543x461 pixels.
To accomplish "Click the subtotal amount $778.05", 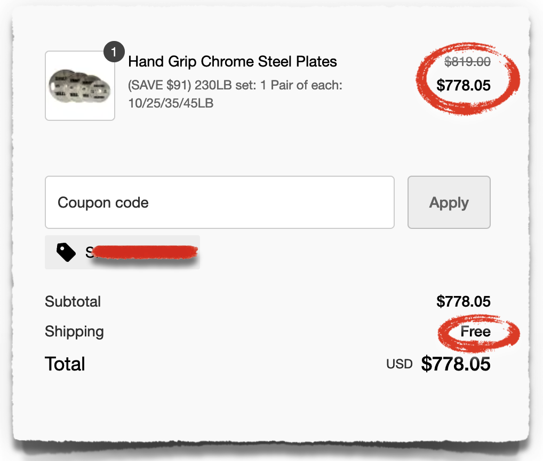I will click(x=463, y=301).
